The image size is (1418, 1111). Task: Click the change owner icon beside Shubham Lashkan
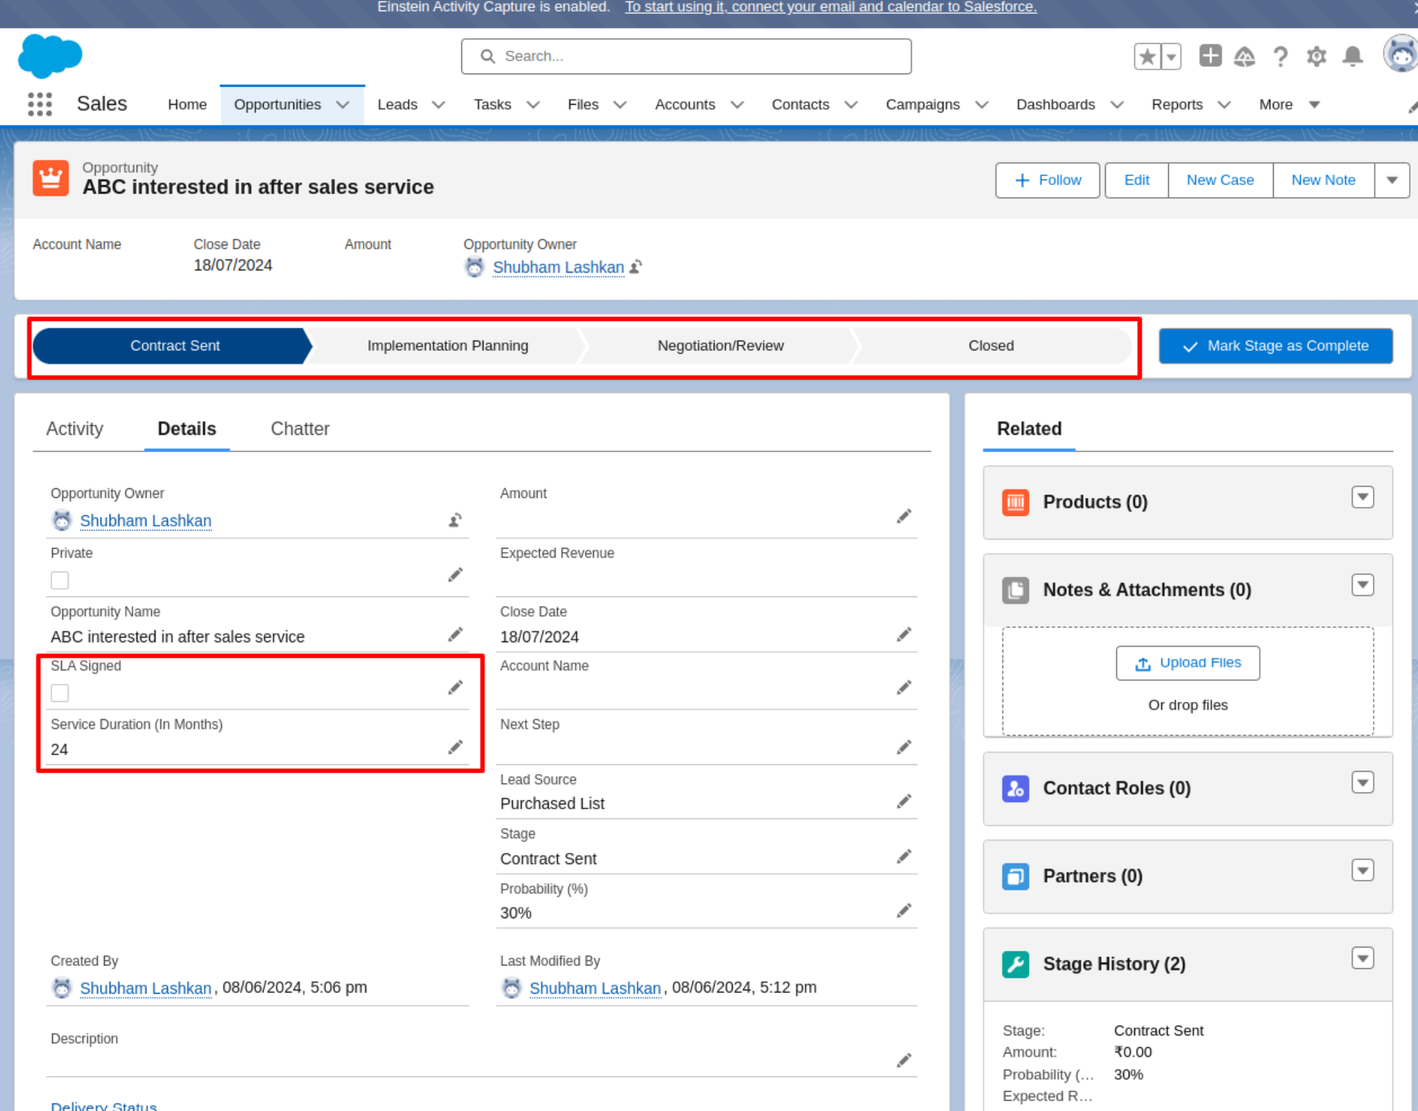click(x=454, y=520)
